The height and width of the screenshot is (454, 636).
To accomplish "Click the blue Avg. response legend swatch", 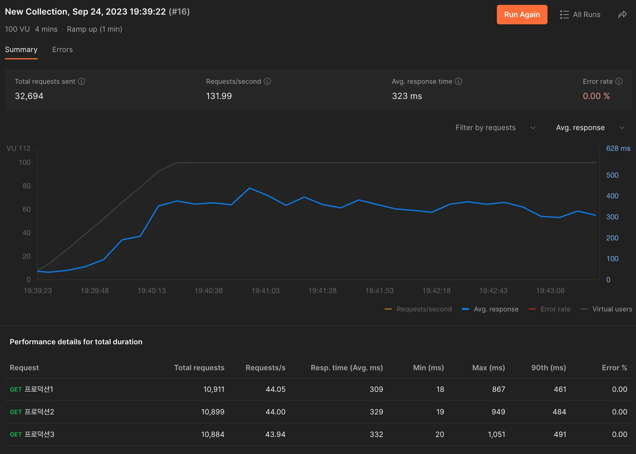I will [465, 309].
